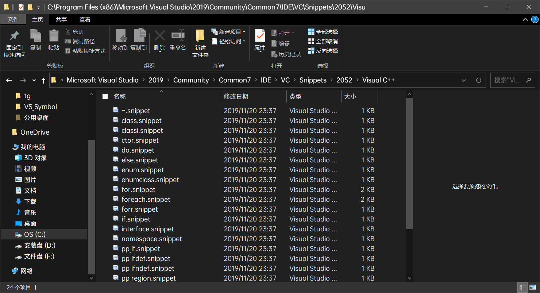This screenshot has height=293, width=540.
Task: Switch to Home (主页) tab
Action: [x=38, y=19]
